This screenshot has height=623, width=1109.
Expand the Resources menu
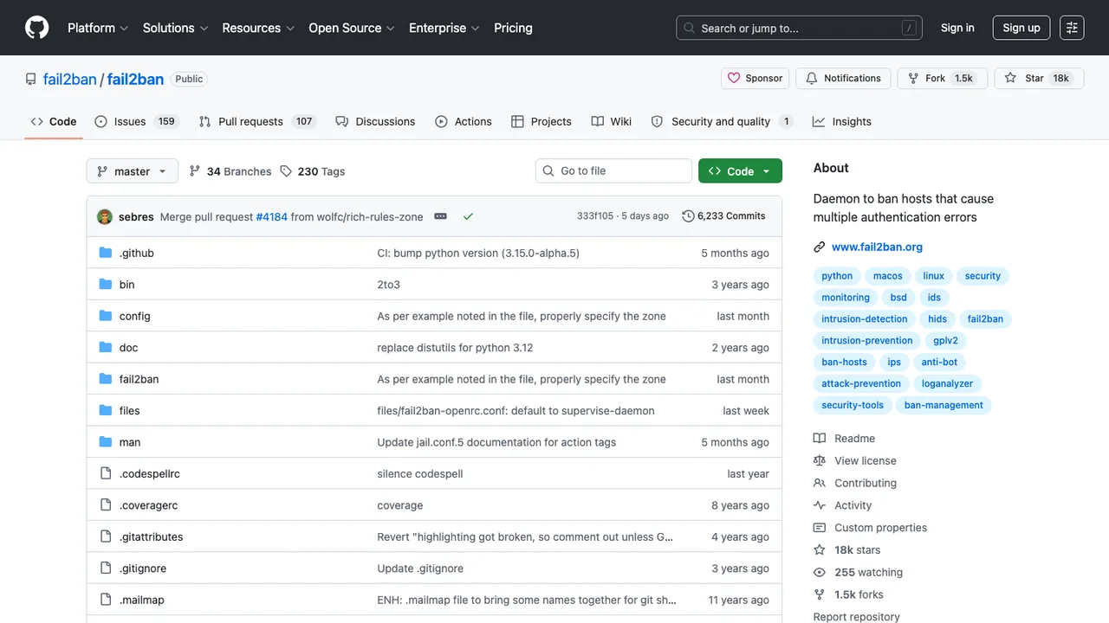pos(258,28)
